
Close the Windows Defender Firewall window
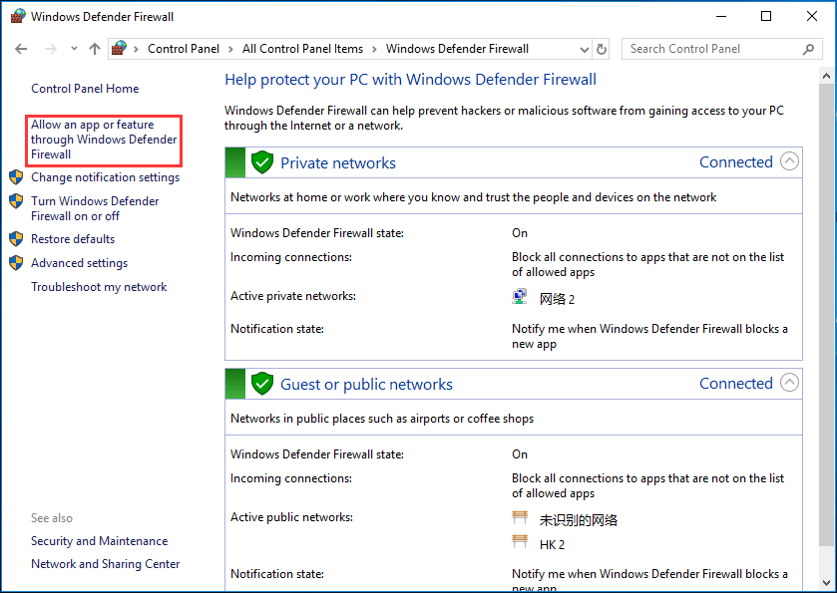[x=812, y=17]
